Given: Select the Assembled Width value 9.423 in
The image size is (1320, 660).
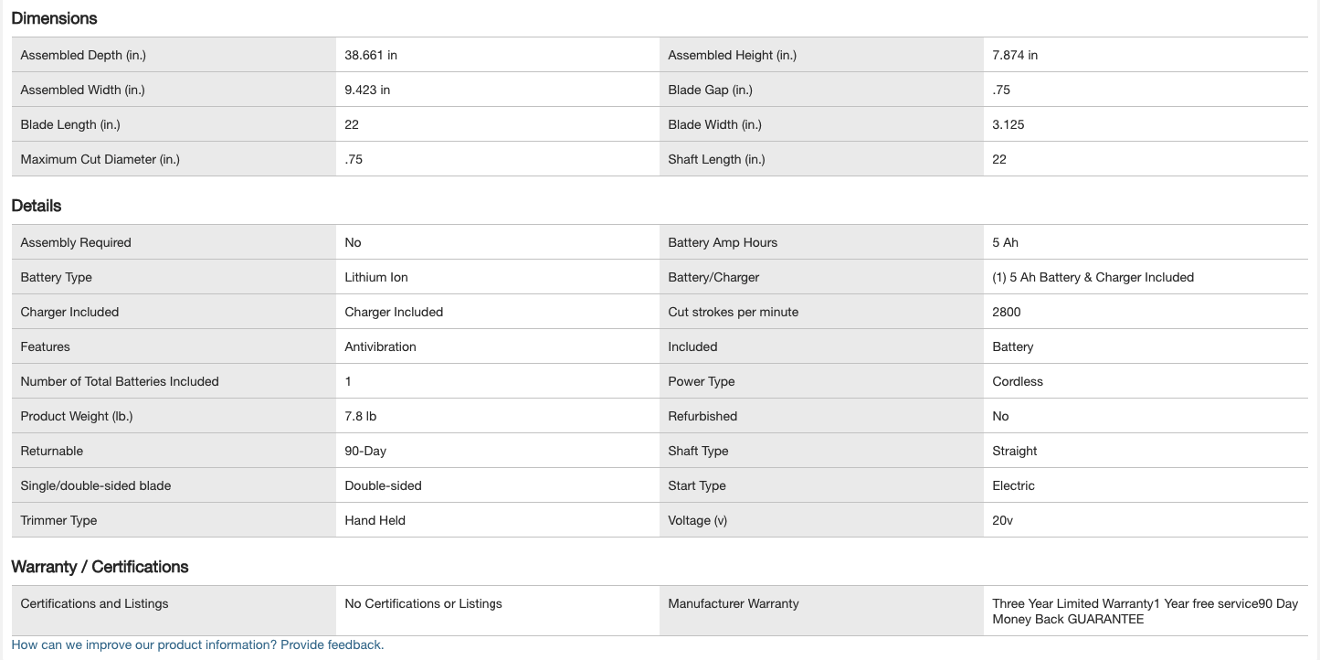Looking at the screenshot, I should [367, 90].
